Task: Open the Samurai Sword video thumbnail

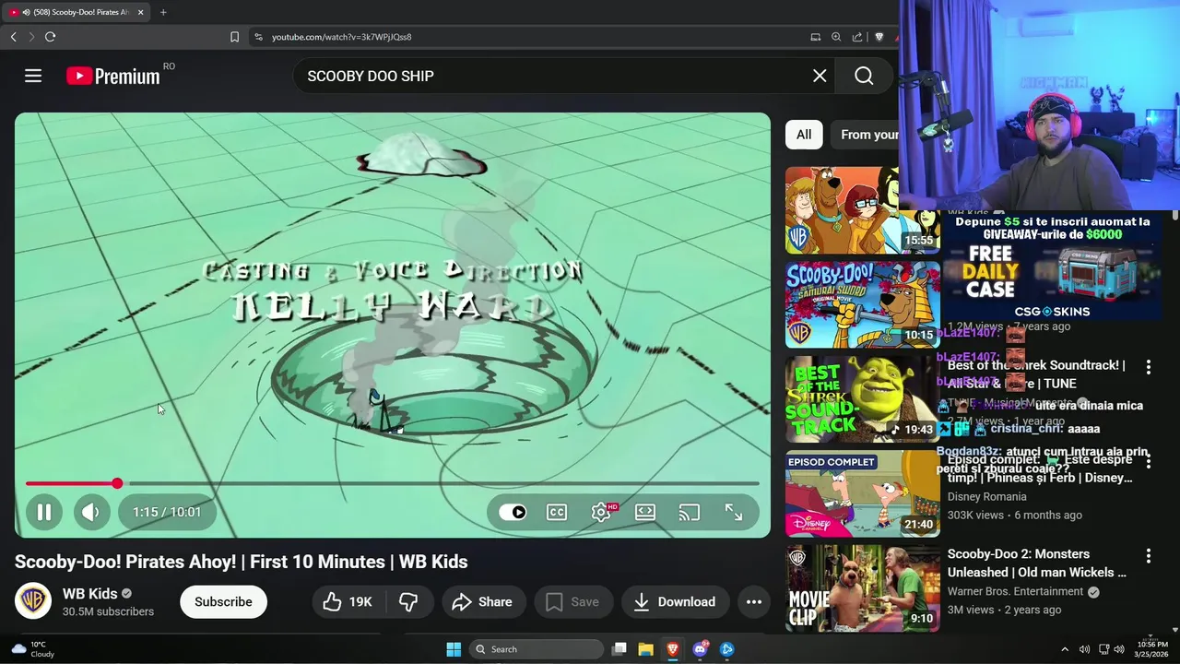Action: coord(862,304)
